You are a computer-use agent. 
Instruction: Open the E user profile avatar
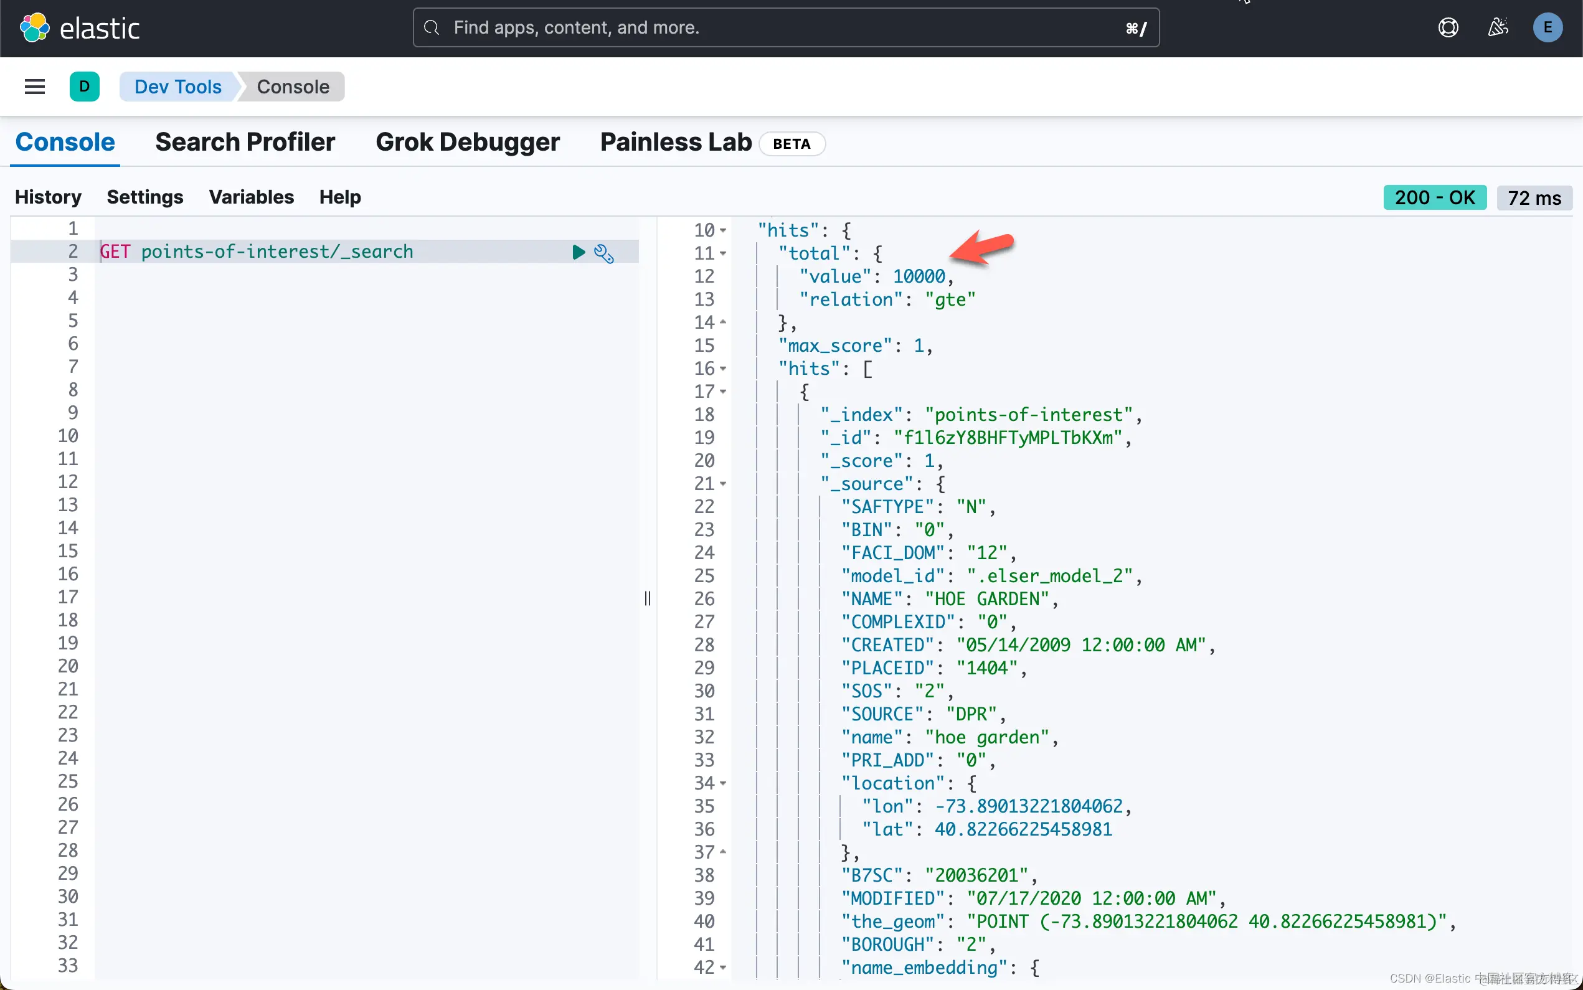pos(1547,27)
